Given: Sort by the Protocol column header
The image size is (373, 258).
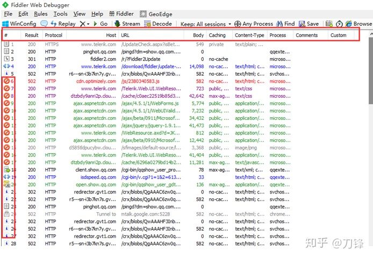Looking at the screenshot, I should pos(54,35).
